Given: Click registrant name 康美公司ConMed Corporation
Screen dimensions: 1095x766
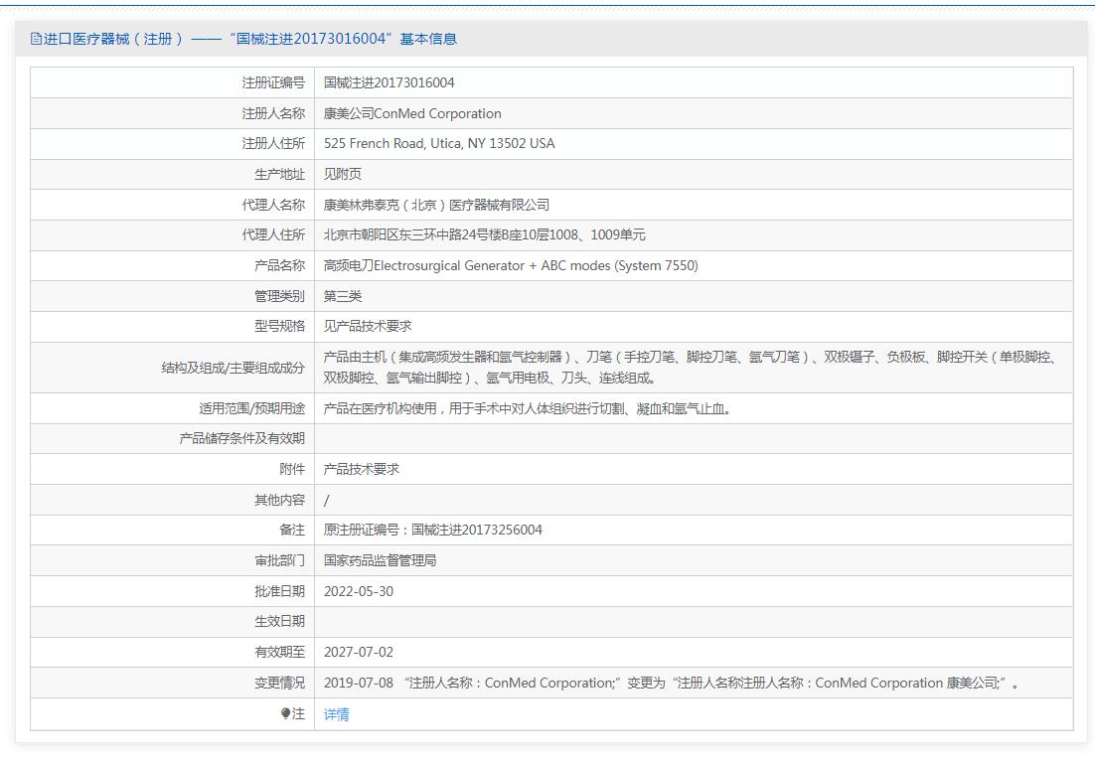Looking at the screenshot, I should click(412, 113).
